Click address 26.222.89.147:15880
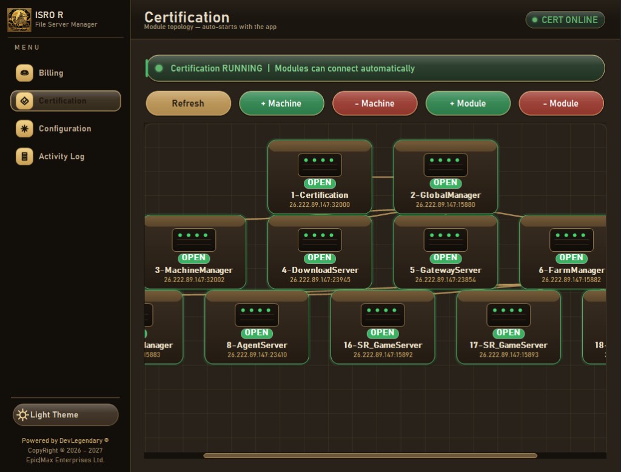 point(446,205)
